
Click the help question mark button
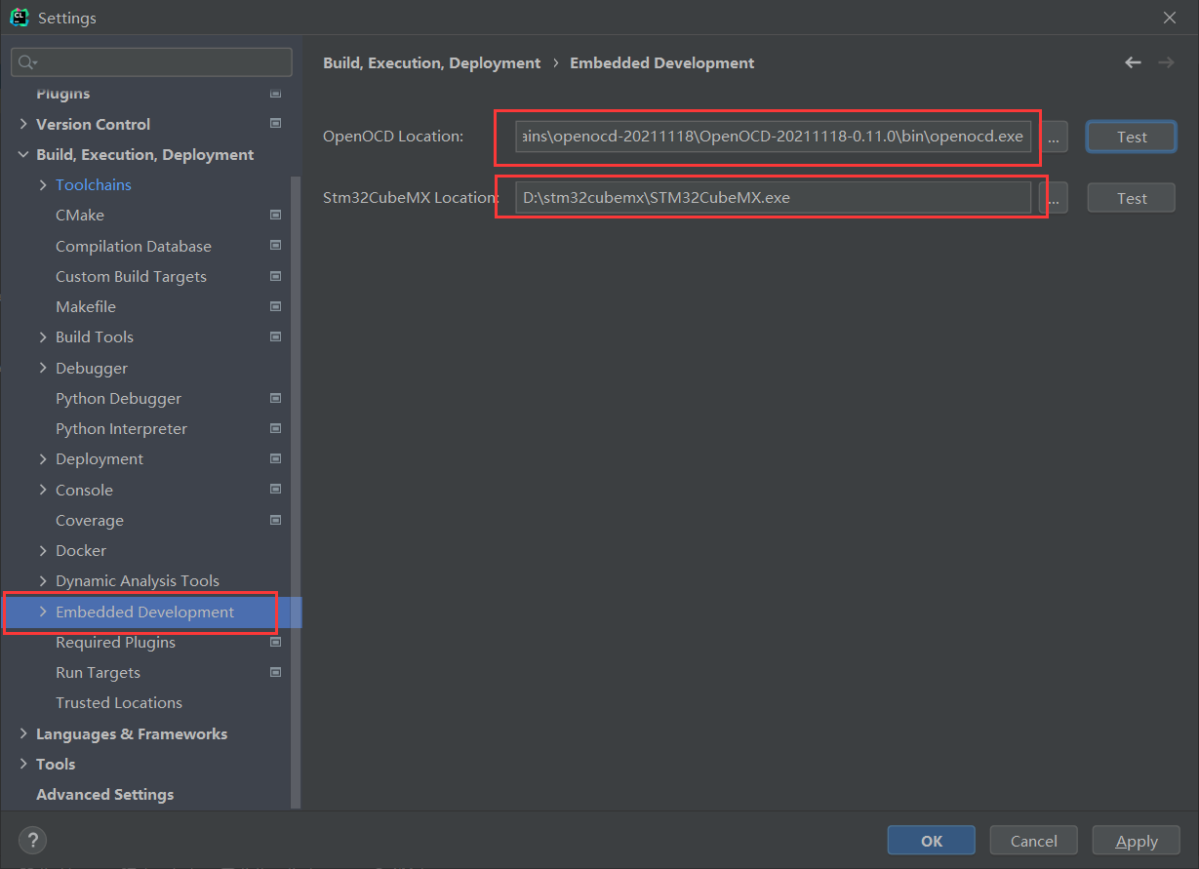[x=32, y=840]
